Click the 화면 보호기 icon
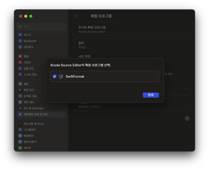The image size is (209, 170). (20, 142)
